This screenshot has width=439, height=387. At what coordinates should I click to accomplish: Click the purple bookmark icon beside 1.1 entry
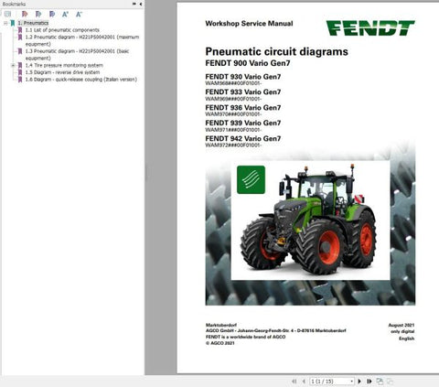tap(20, 30)
